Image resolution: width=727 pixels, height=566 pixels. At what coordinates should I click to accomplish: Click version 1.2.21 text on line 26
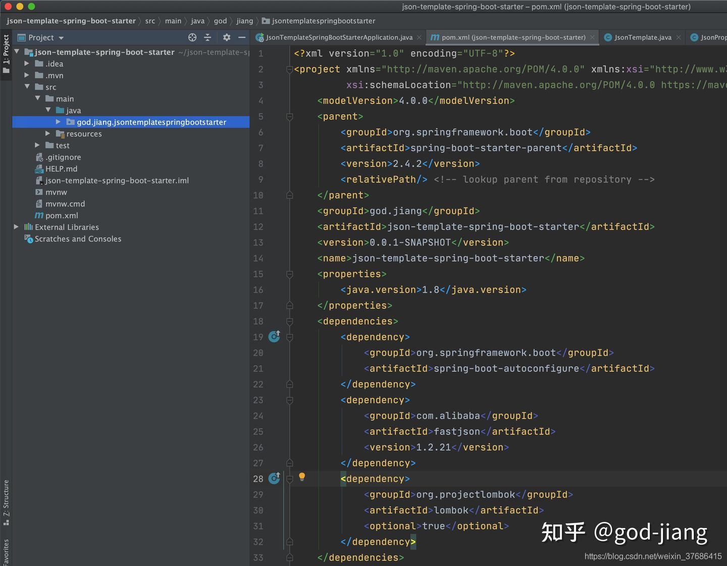434,447
